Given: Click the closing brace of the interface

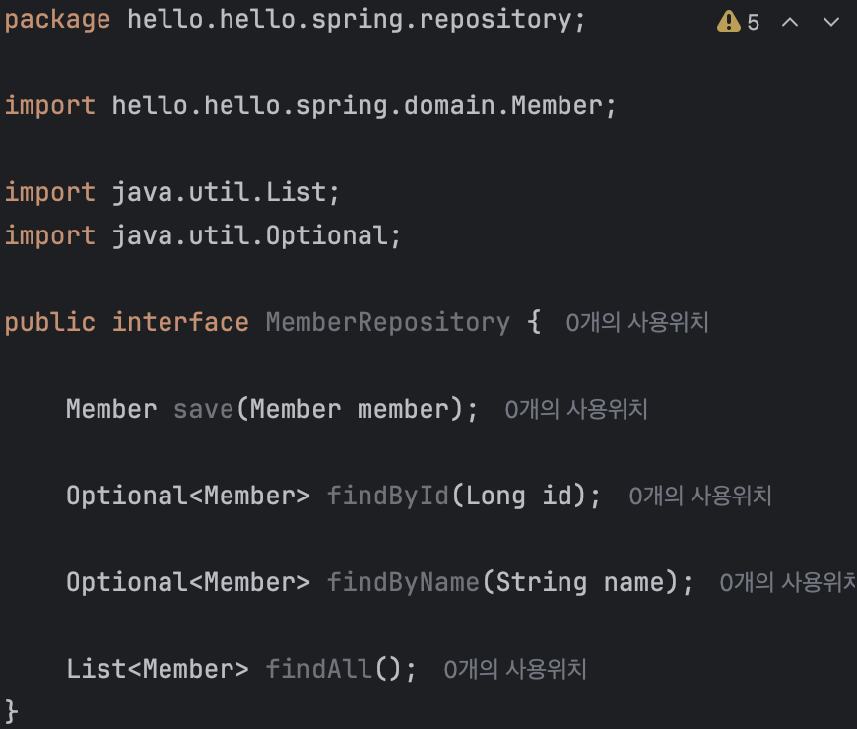Looking at the screenshot, I should 12,711.
